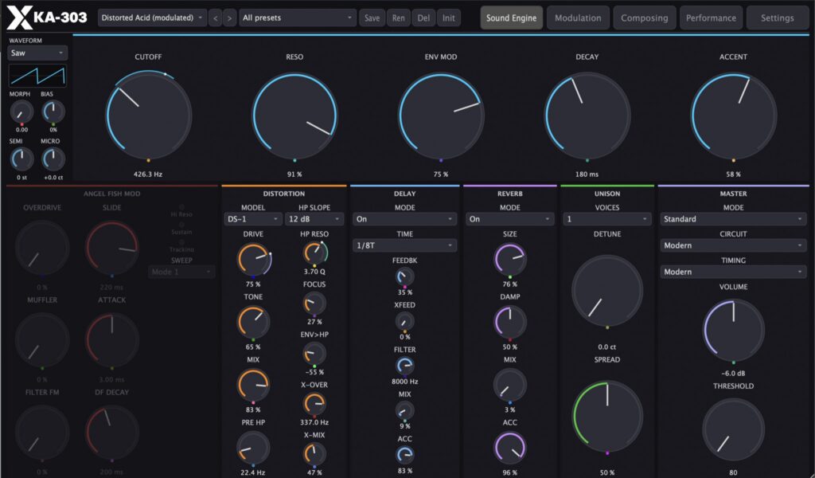Viewport: 815px width, 478px height.
Task: Click the Accent knob
Action: (733, 116)
